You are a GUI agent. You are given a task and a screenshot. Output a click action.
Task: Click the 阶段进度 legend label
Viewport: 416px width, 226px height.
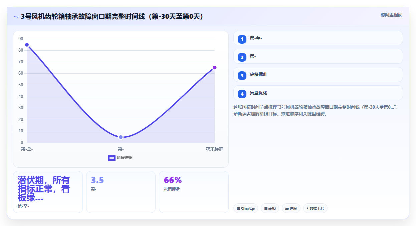tap(125, 158)
